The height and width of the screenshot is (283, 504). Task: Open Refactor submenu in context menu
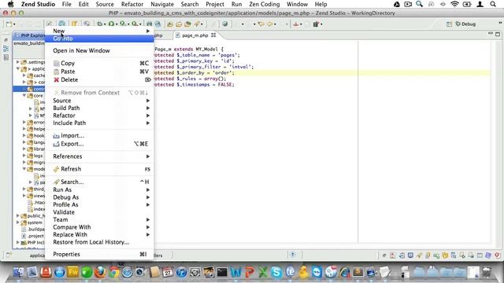pyautogui.click(x=99, y=116)
